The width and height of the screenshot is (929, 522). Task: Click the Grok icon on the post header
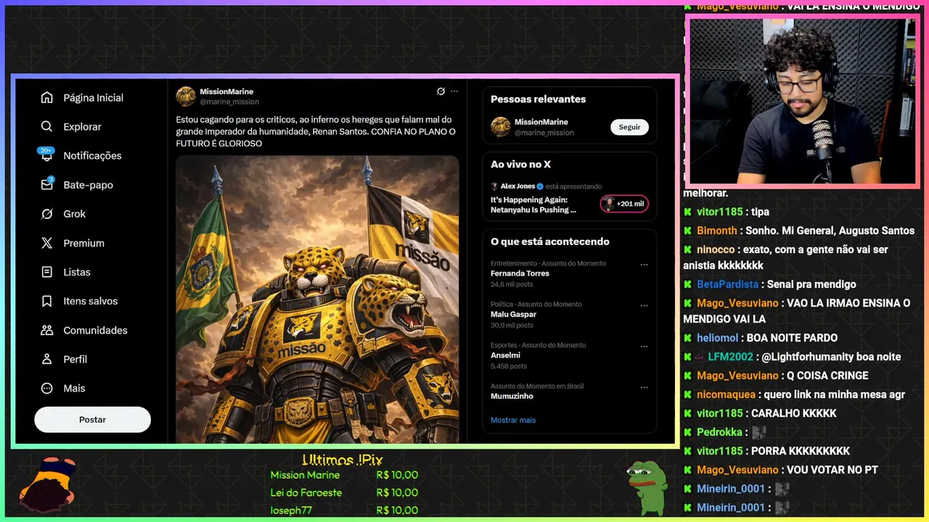click(441, 91)
